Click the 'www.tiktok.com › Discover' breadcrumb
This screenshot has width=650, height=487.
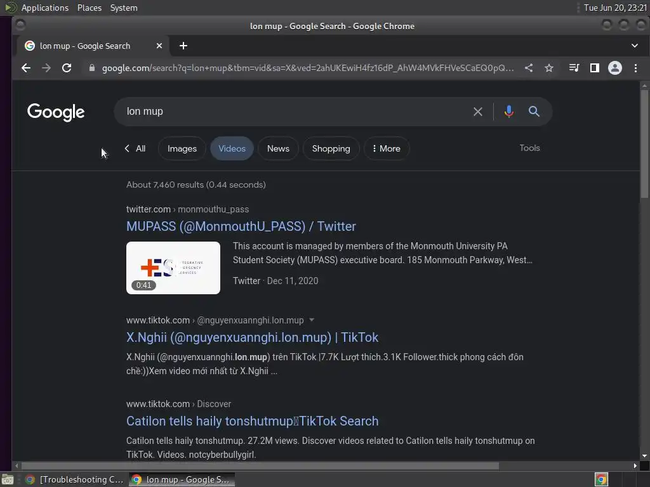coord(178,404)
